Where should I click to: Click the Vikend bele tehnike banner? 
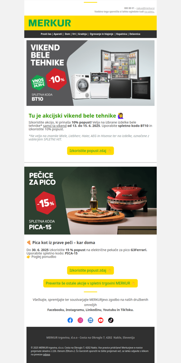[x=90, y=73]
